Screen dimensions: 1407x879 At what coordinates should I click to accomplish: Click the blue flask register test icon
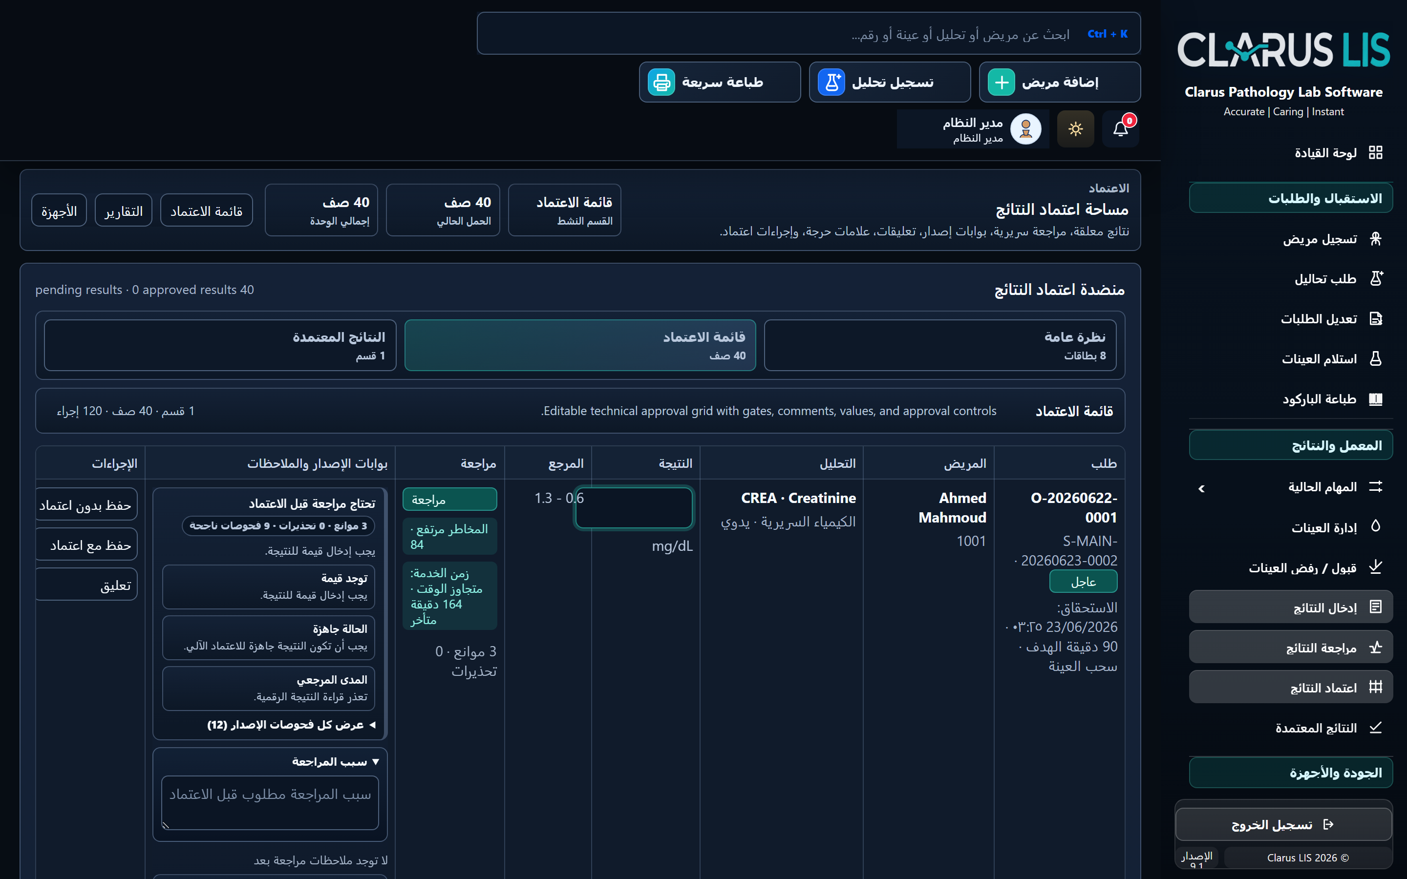(x=831, y=83)
